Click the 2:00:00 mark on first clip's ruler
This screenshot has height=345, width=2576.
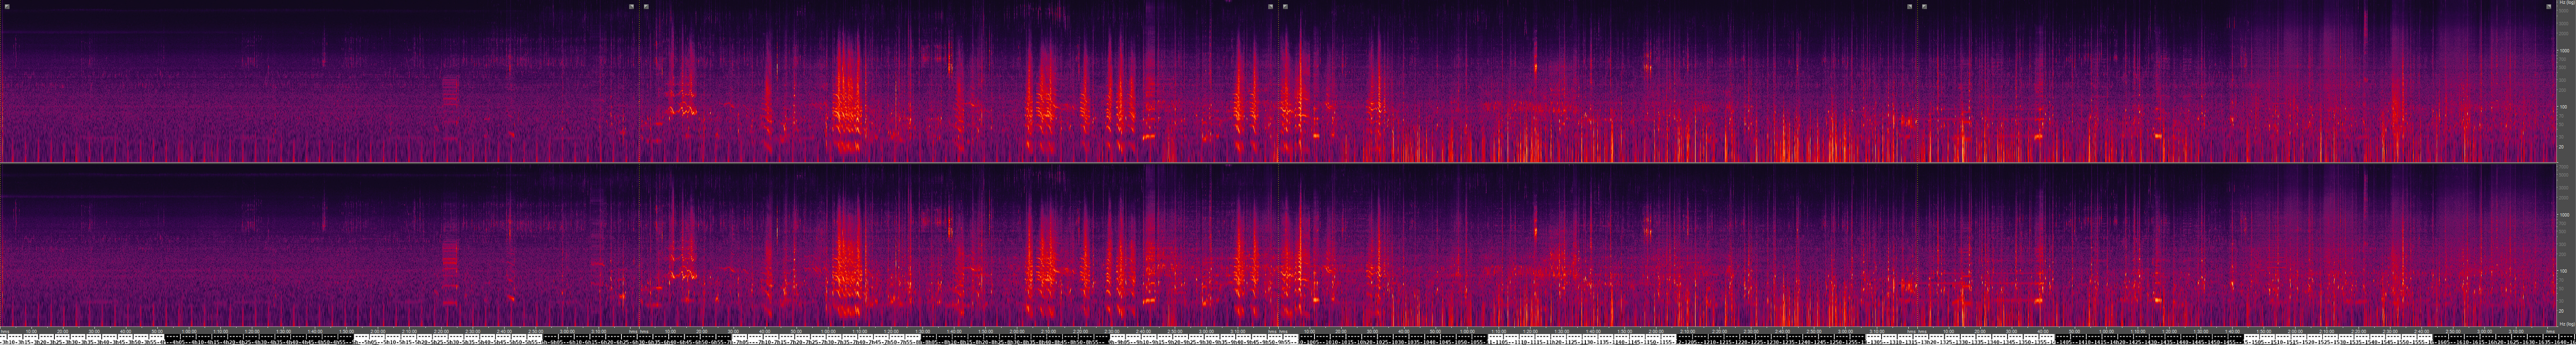[x=378, y=331]
